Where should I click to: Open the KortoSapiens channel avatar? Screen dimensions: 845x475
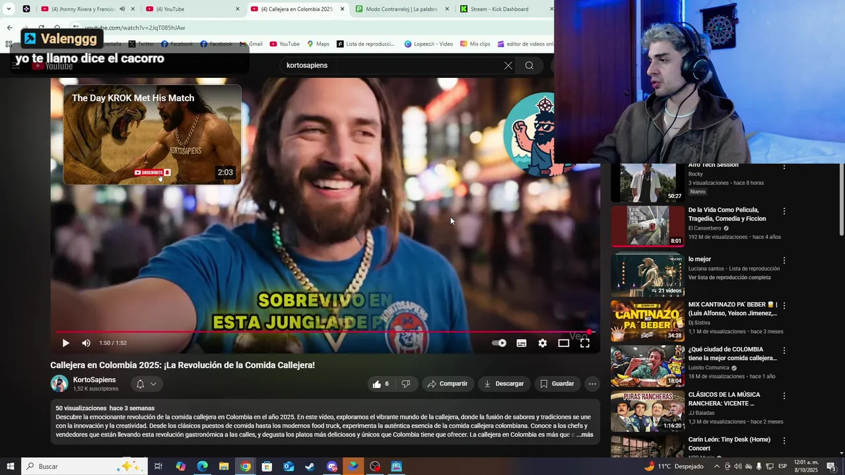pos(59,384)
